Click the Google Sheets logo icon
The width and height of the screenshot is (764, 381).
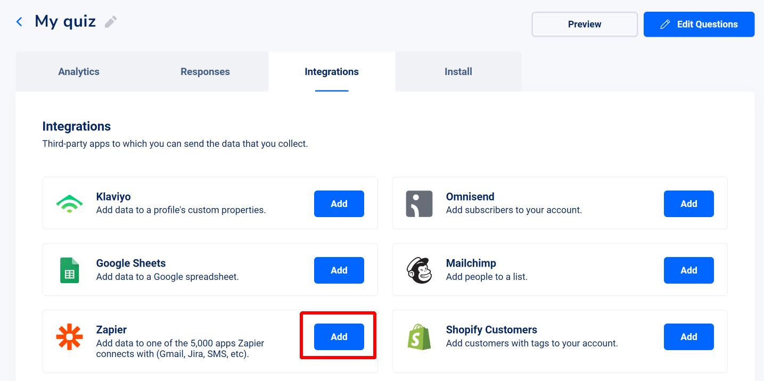pyautogui.click(x=69, y=270)
